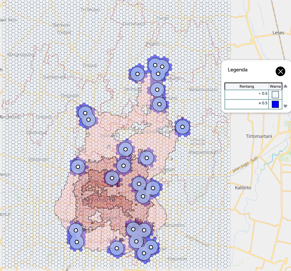291x271 pixels.
Task: Click the Jalan Jogja - Solo road label
Action: tap(245, 165)
